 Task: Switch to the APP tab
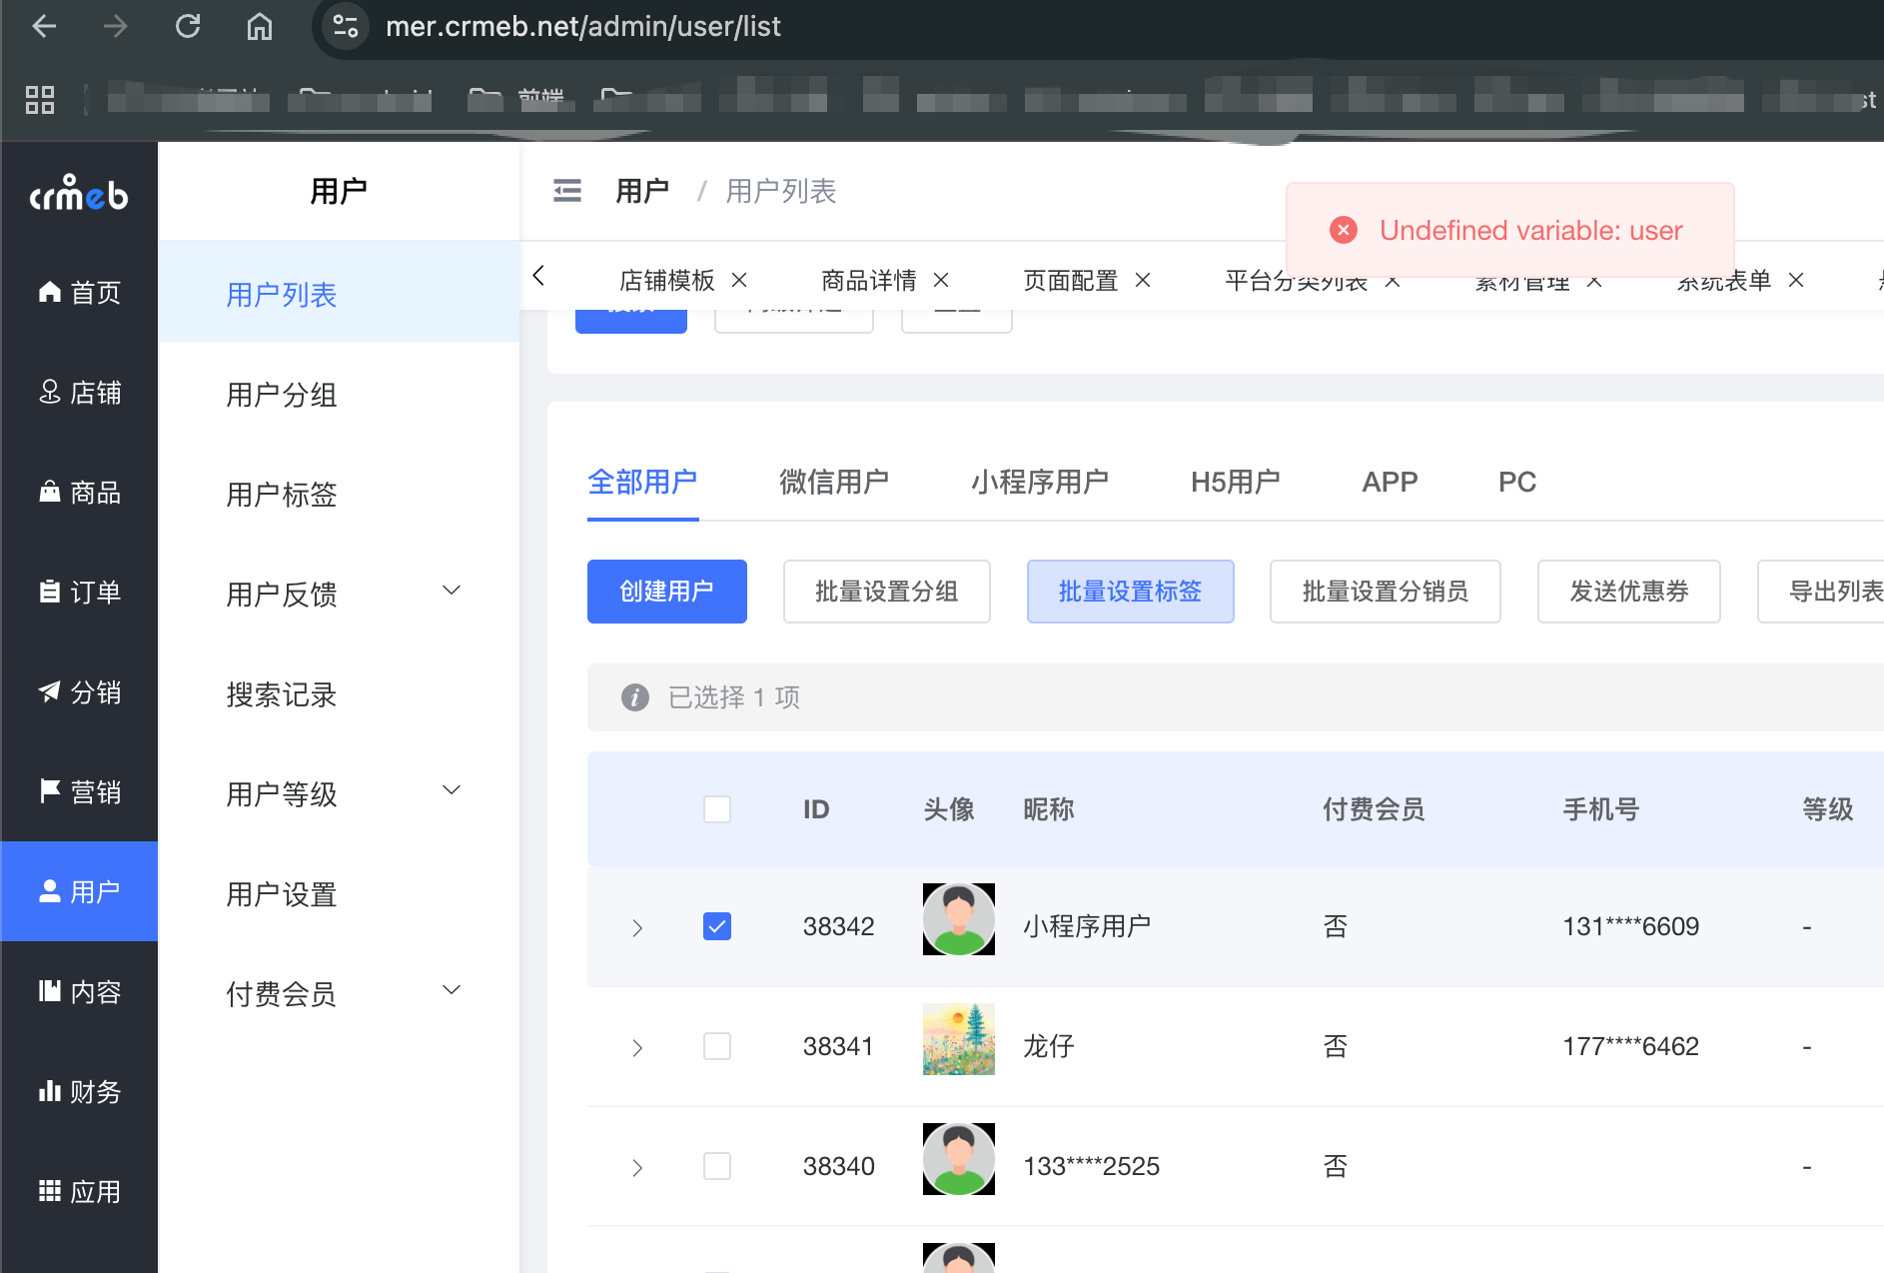click(1390, 483)
